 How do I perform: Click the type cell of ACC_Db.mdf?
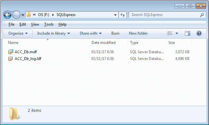147,52
